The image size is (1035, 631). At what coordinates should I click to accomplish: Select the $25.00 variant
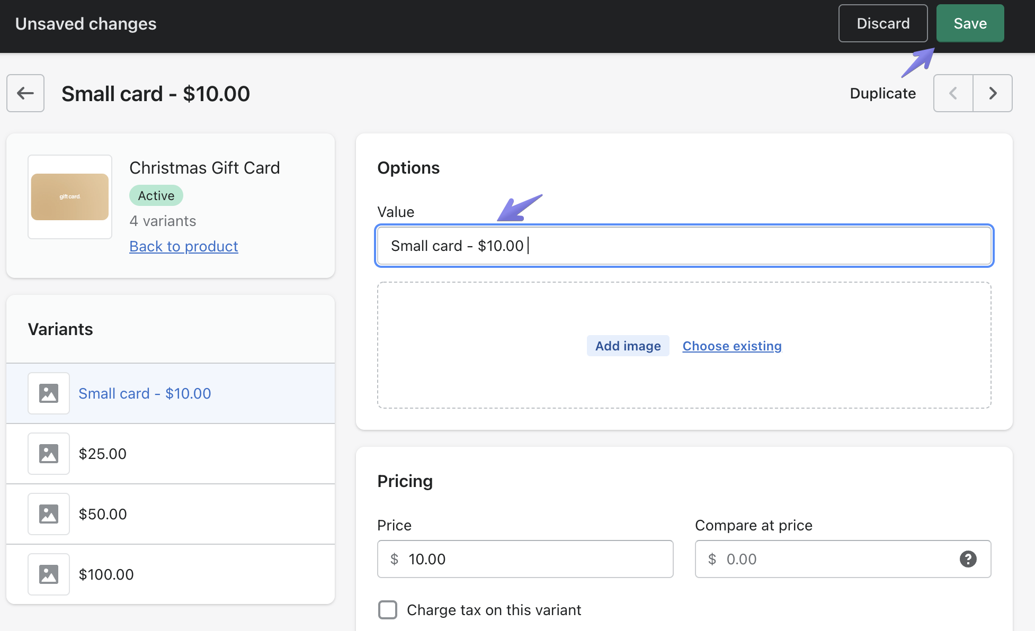point(103,454)
